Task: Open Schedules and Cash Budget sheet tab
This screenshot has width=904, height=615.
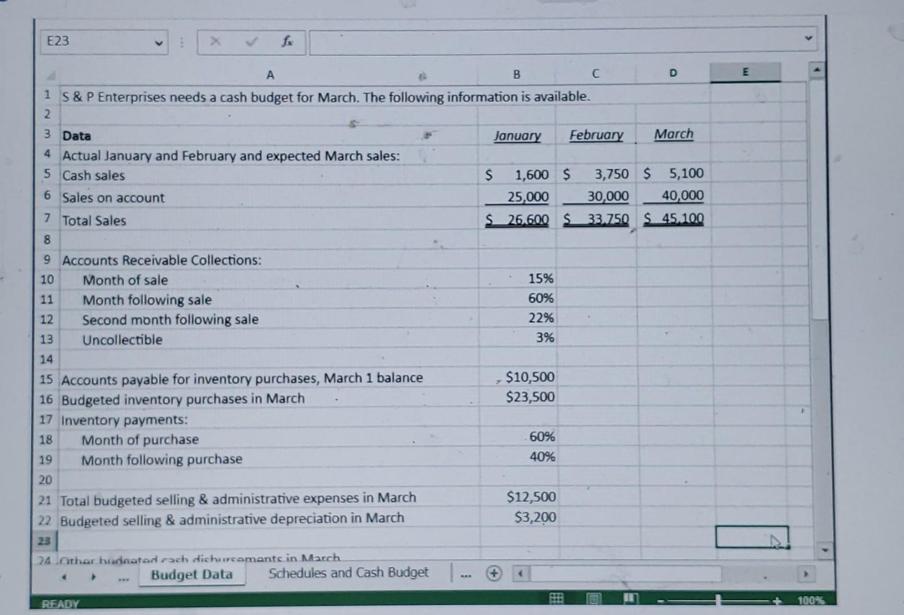Action: [x=348, y=573]
